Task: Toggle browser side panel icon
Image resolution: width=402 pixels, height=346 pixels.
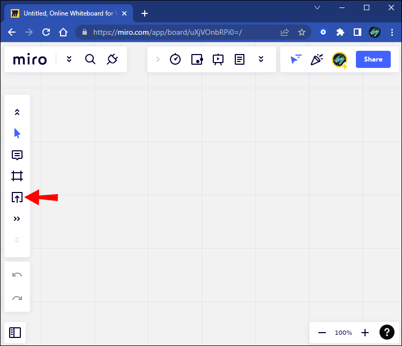Action: pos(358,32)
